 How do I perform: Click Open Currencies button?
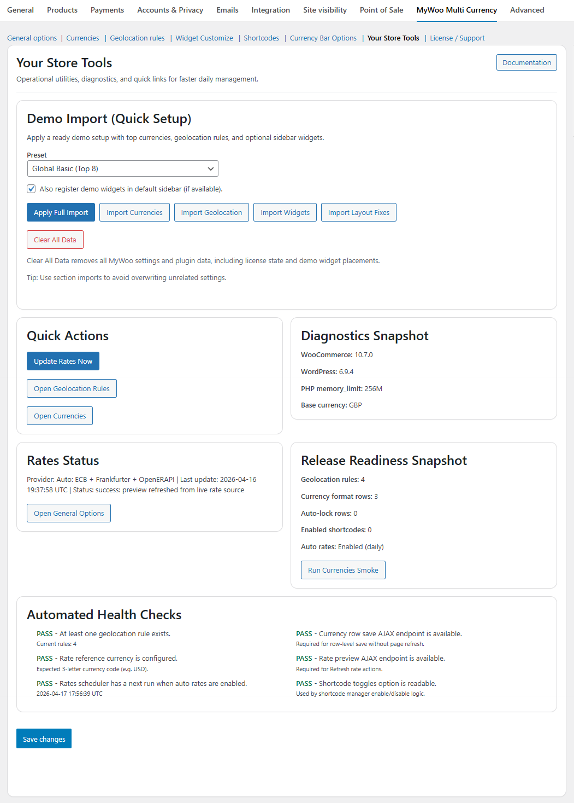coord(60,416)
